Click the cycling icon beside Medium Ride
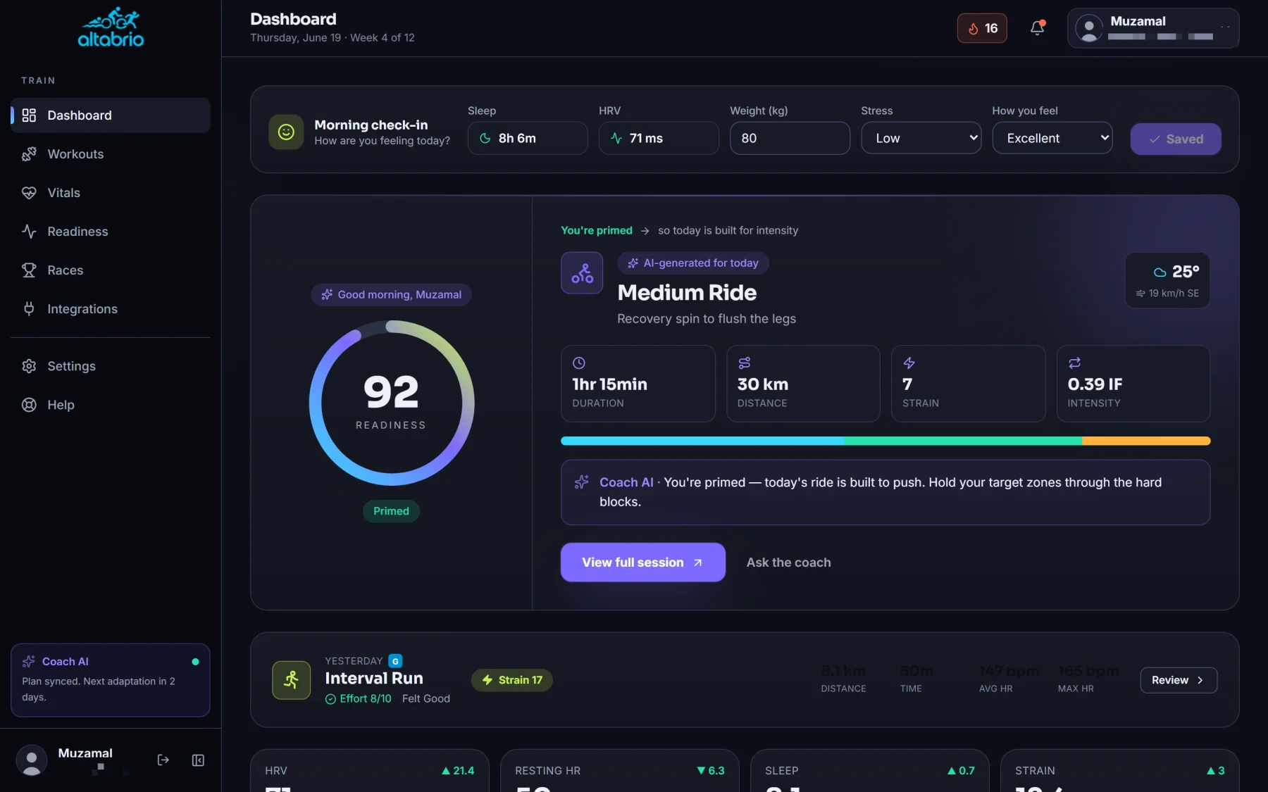1268x792 pixels. click(582, 273)
